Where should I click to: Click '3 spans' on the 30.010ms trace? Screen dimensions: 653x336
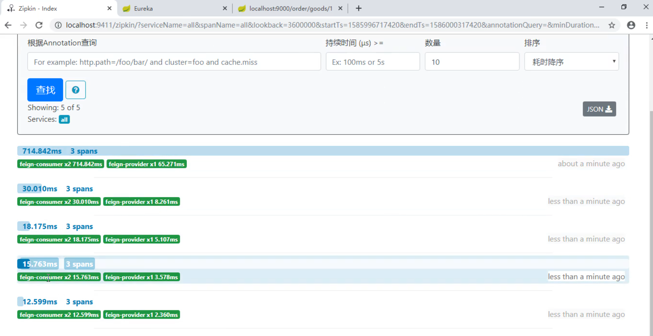point(79,189)
